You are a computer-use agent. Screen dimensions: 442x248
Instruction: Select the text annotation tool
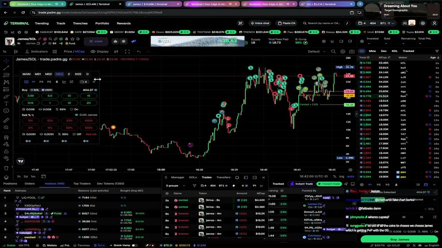coord(6,103)
